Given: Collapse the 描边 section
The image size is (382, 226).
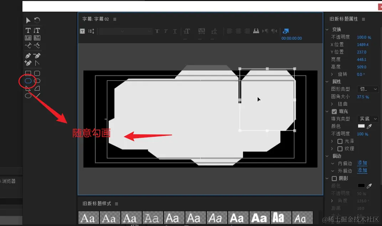Looking at the screenshot, I should (327, 156).
